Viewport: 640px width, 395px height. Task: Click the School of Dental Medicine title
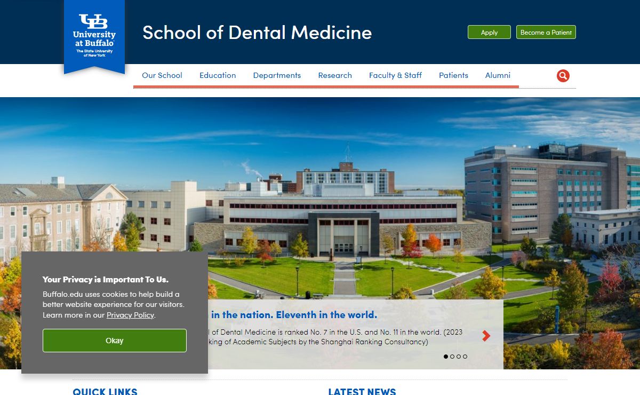[257, 32]
